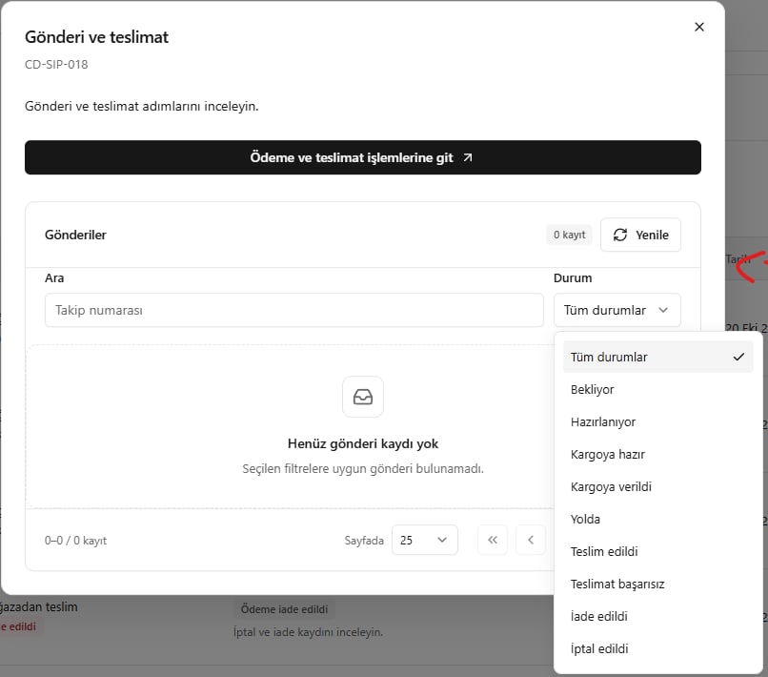
Task: Click the Ara field label
Action: (x=54, y=278)
